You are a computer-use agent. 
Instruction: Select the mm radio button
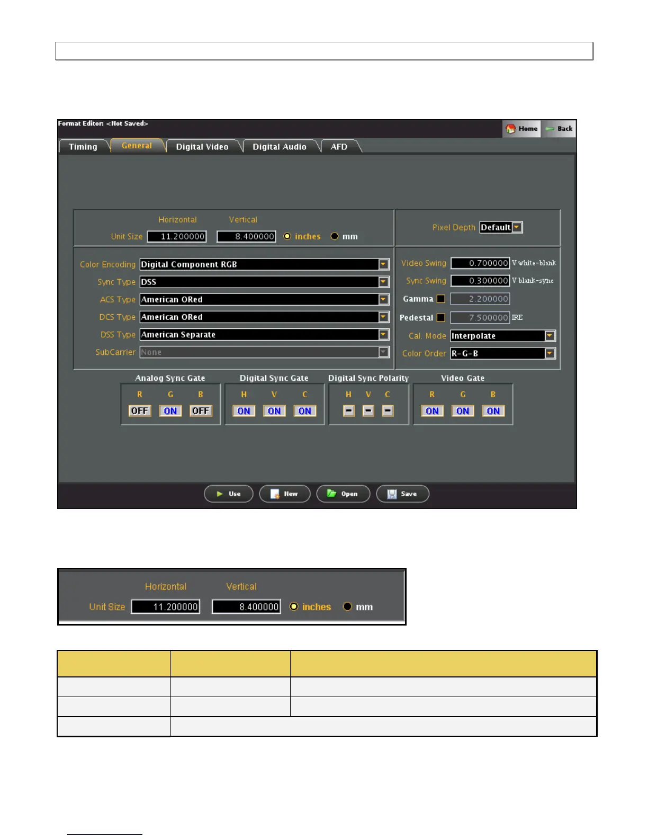[x=335, y=236]
